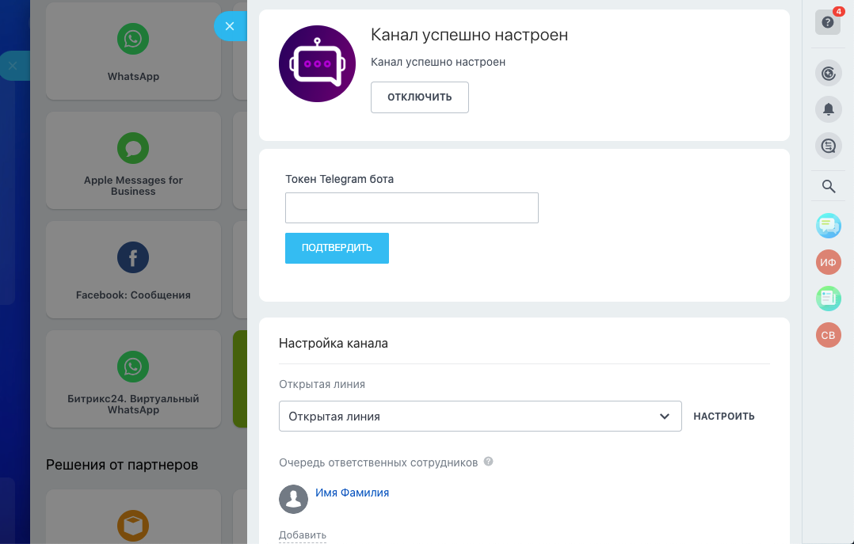The height and width of the screenshot is (544, 854).
Task: Open the ИФ user avatar chat
Action: coord(829,262)
